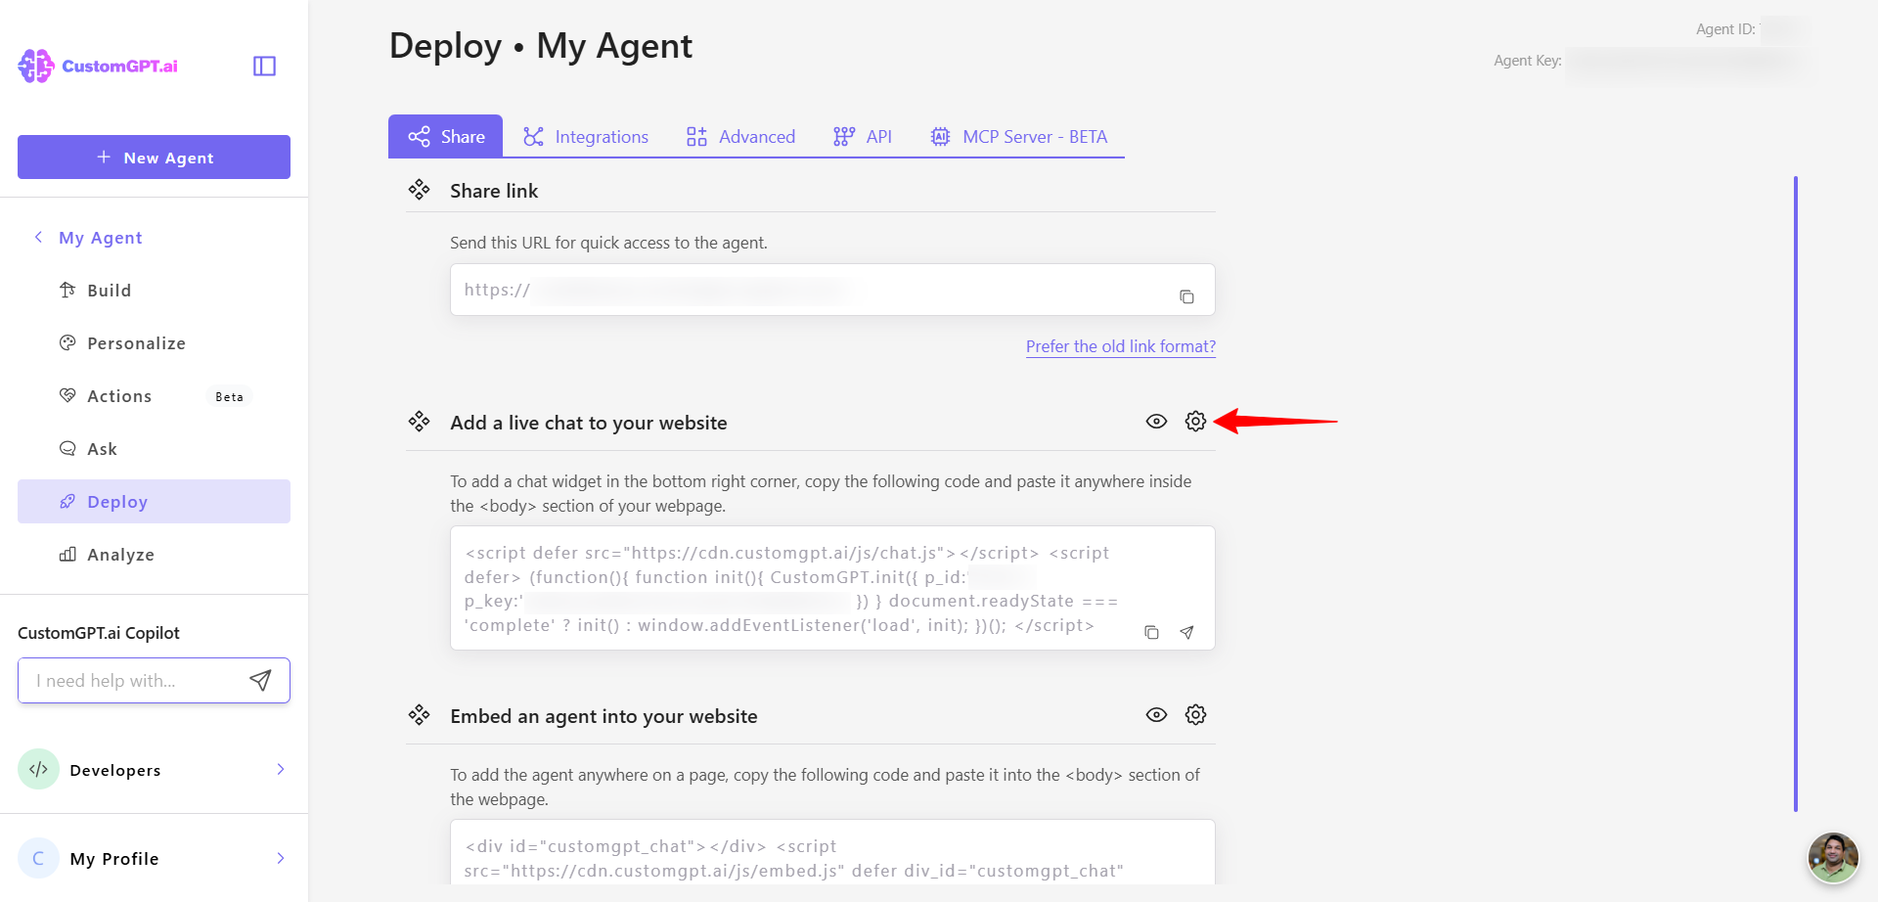Click the Deploy rocket icon
Image resolution: width=1878 pixels, height=902 pixels.
pyautogui.click(x=67, y=501)
